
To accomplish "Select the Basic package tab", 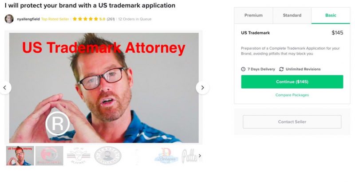I will 331,16.
